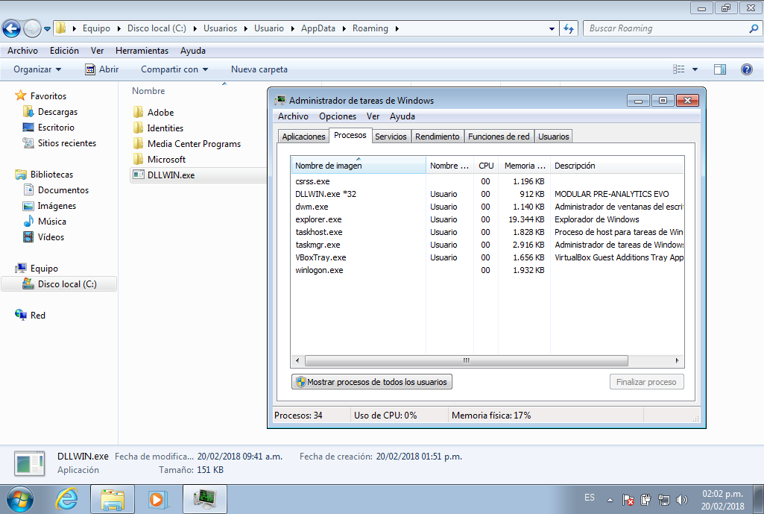
Task: Click the Usuarios breadcrumb in address bar
Action: [220, 28]
